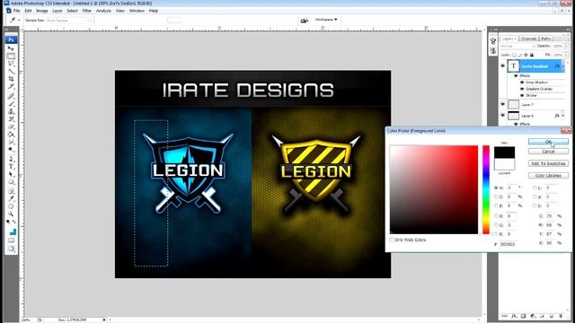The height and width of the screenshot is (323, 575).
Task: Select the S saturation radio button
Action: [496, 196]
